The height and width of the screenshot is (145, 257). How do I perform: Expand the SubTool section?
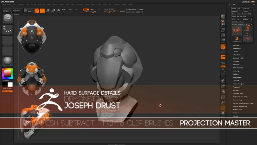tap(236, 45)
